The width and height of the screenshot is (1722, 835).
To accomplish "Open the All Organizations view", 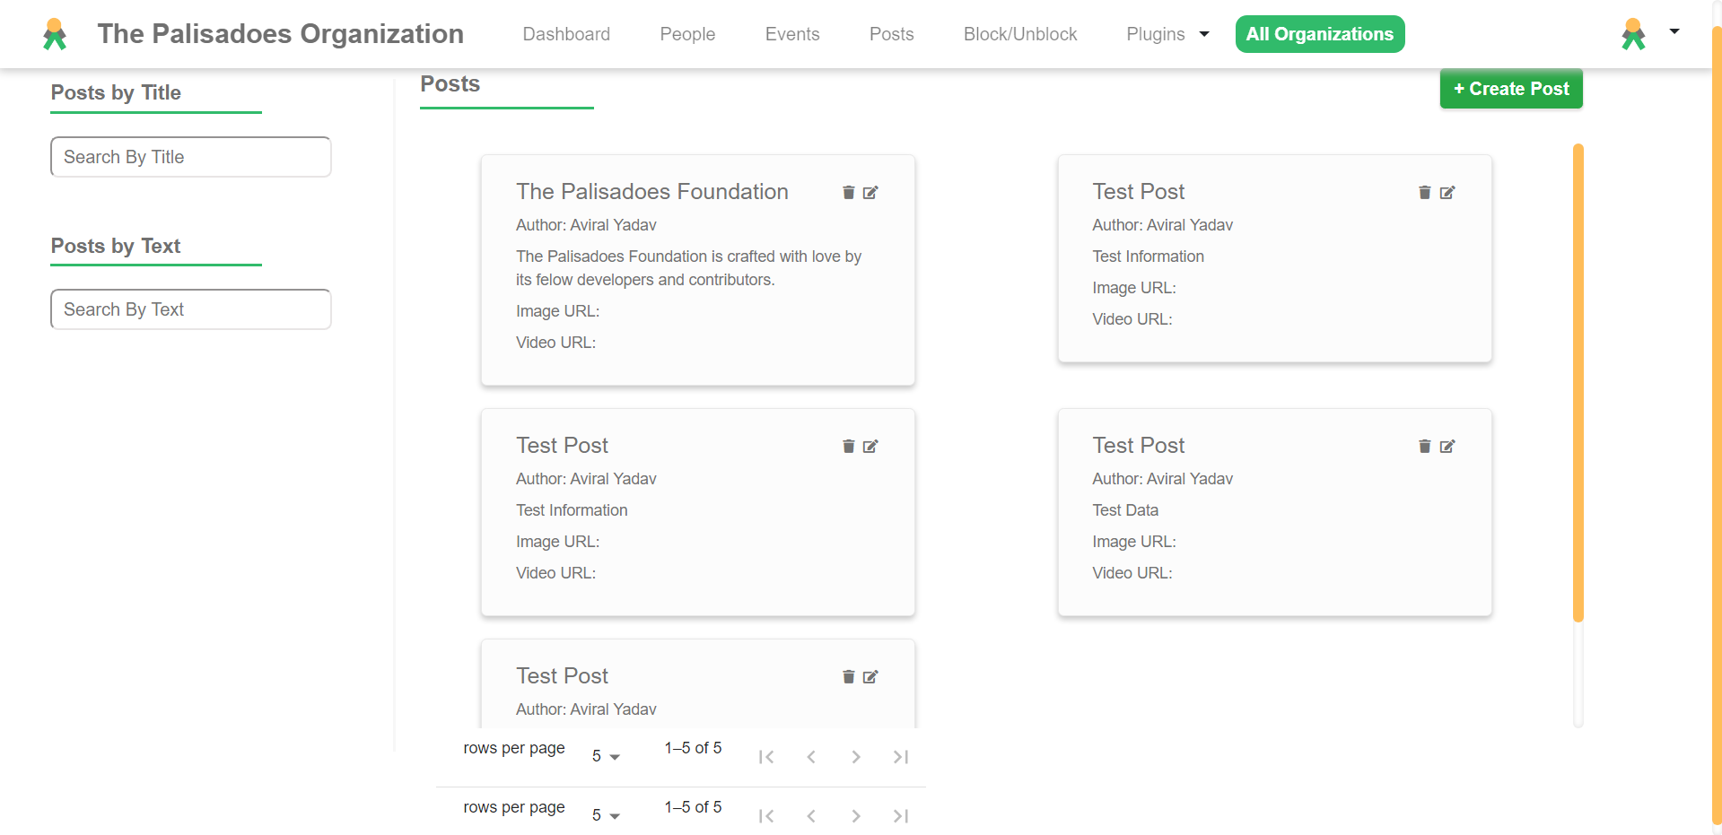I will click(1319, 34).
